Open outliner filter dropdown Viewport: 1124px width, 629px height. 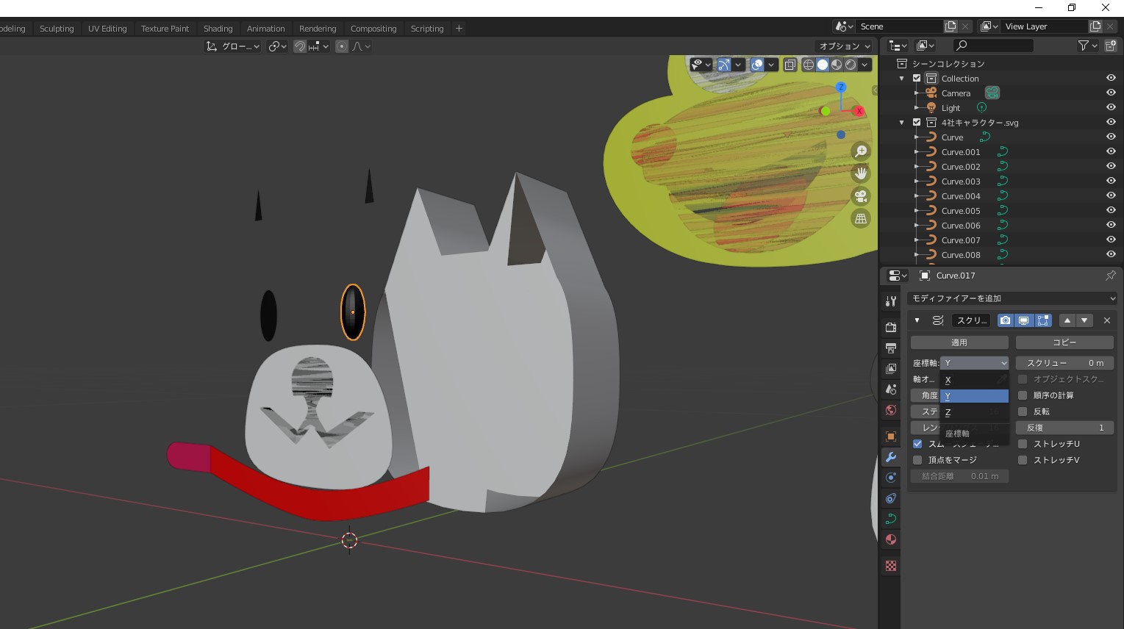coord(1087,46)
